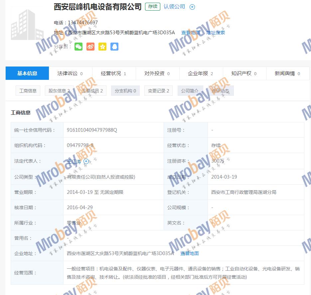Image resolution: width=311 pixels, height=295 pixels.
Task: Share to WeChat via green icon
Action: (x=78, y=47)
